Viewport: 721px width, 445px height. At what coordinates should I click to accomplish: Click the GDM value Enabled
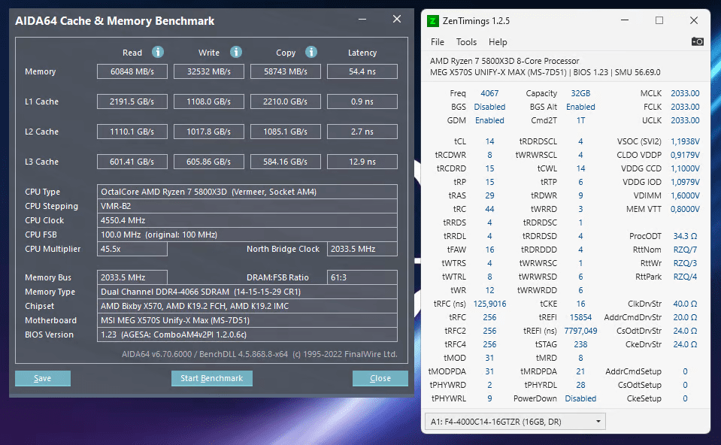[x=489, y=120]
